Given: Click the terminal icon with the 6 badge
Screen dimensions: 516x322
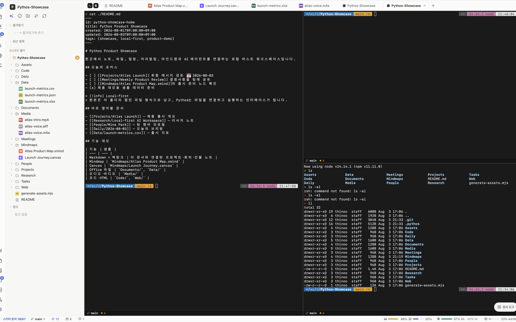Looking at the screenshot, I should point(93,5).
